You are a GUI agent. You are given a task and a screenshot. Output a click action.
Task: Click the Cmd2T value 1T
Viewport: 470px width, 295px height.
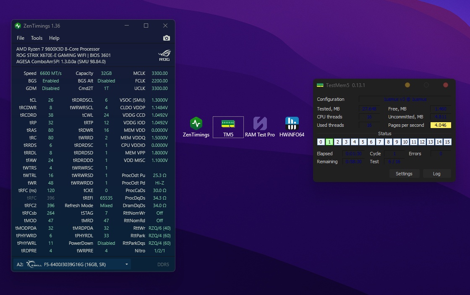[x=106, y=88]
